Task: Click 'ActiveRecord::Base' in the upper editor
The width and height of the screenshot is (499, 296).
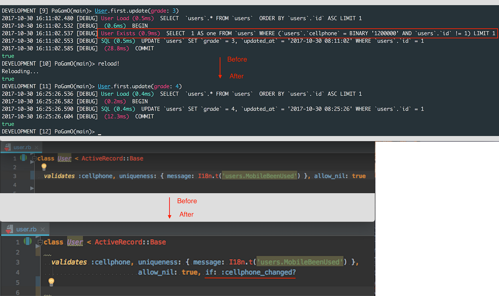Action: 112,158
